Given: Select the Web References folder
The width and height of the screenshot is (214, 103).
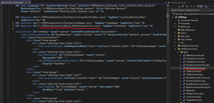Looking at the screenshot, I should pyautogui.click(x=188, y=30).
